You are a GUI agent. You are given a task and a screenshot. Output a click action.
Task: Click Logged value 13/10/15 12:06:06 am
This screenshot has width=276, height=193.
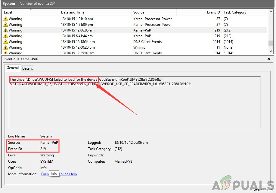coord(131,143)
